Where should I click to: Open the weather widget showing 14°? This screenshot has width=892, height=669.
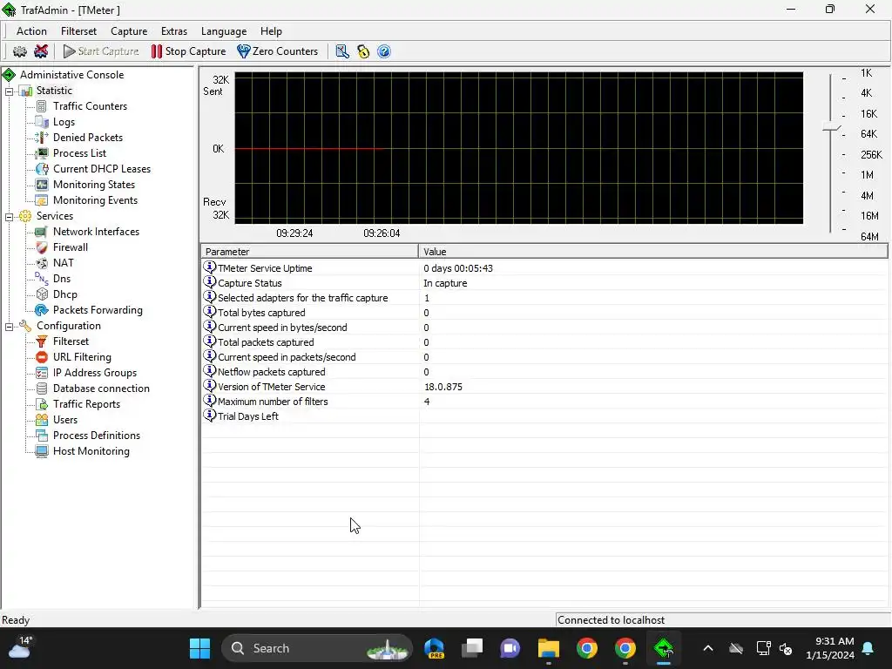[x=21, y=647]
